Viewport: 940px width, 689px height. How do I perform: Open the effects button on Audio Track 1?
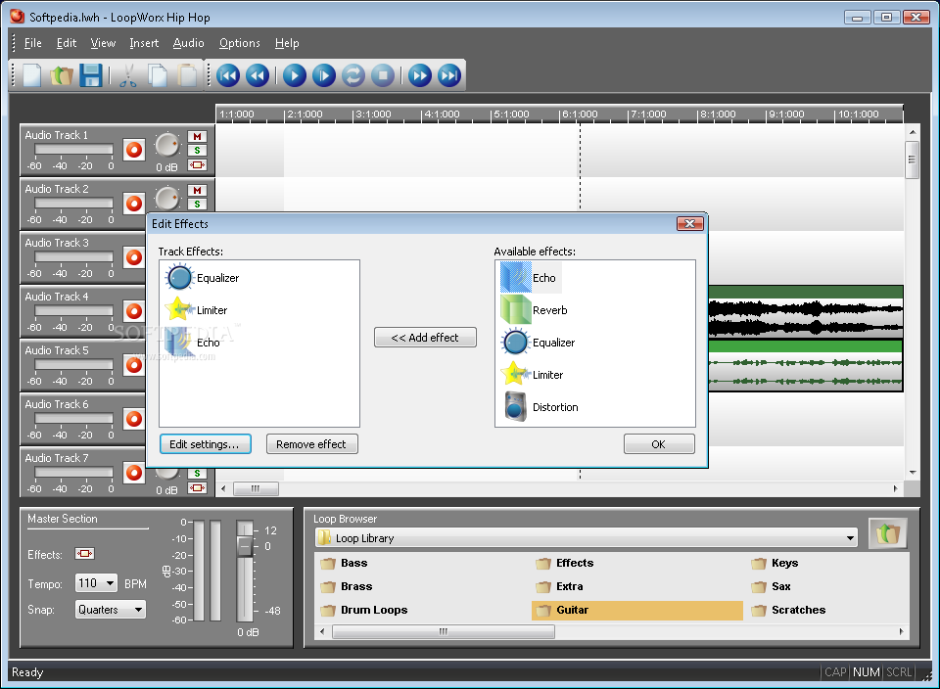(x=197, y=164)
